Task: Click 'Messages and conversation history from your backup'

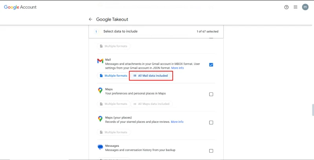Action: pos(140,150)
